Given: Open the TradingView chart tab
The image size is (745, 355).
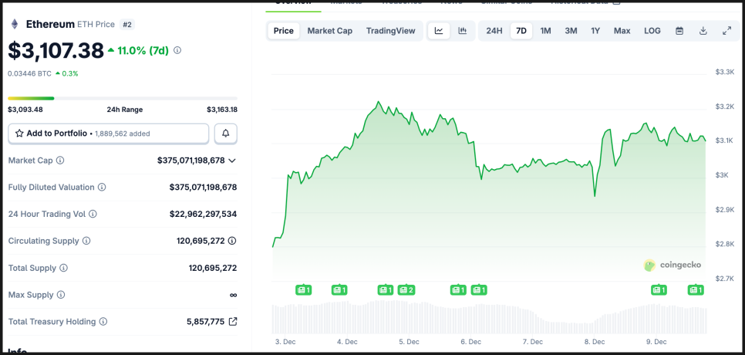Looking at the screenshot, I should click(x=390, y=31).
